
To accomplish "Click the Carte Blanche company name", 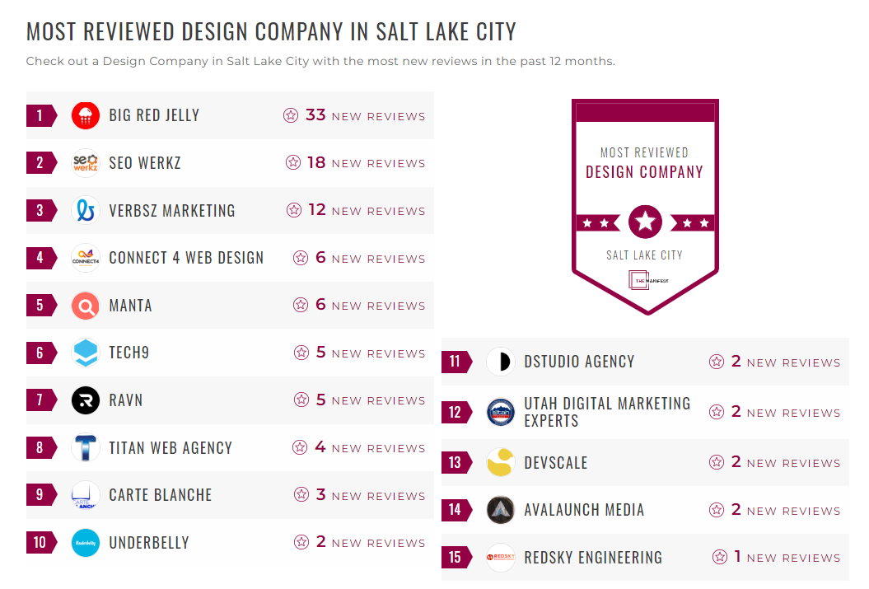I will (161, 495).
